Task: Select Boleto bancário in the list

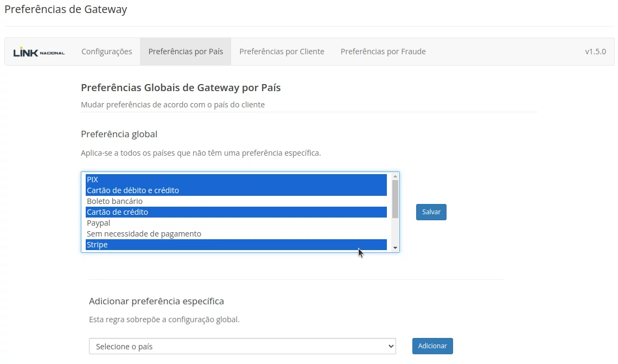Action: click(236, 201)
